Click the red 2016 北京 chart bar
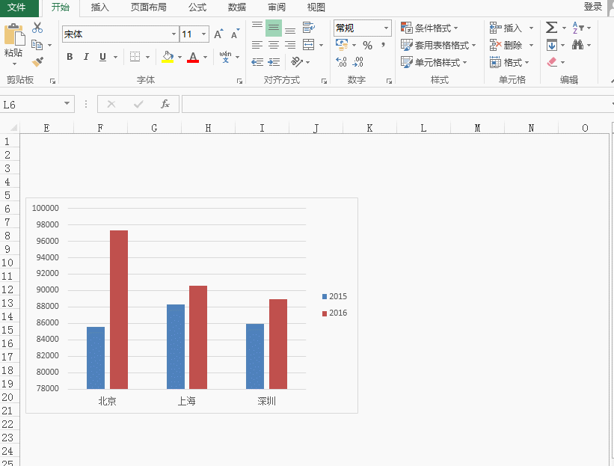Screen dimensions: 614x466 [x=119, y=309]
